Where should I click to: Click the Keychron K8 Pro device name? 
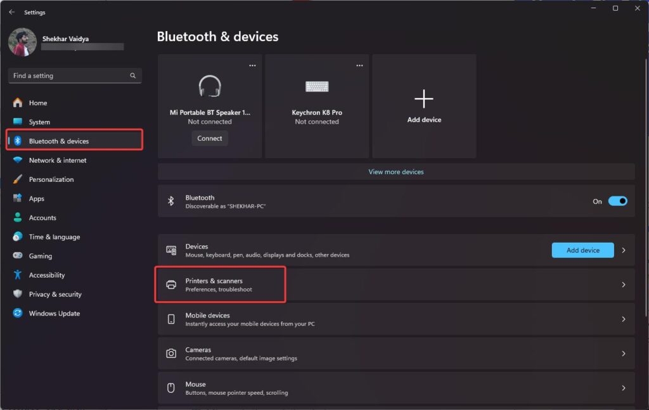point(317,113)
